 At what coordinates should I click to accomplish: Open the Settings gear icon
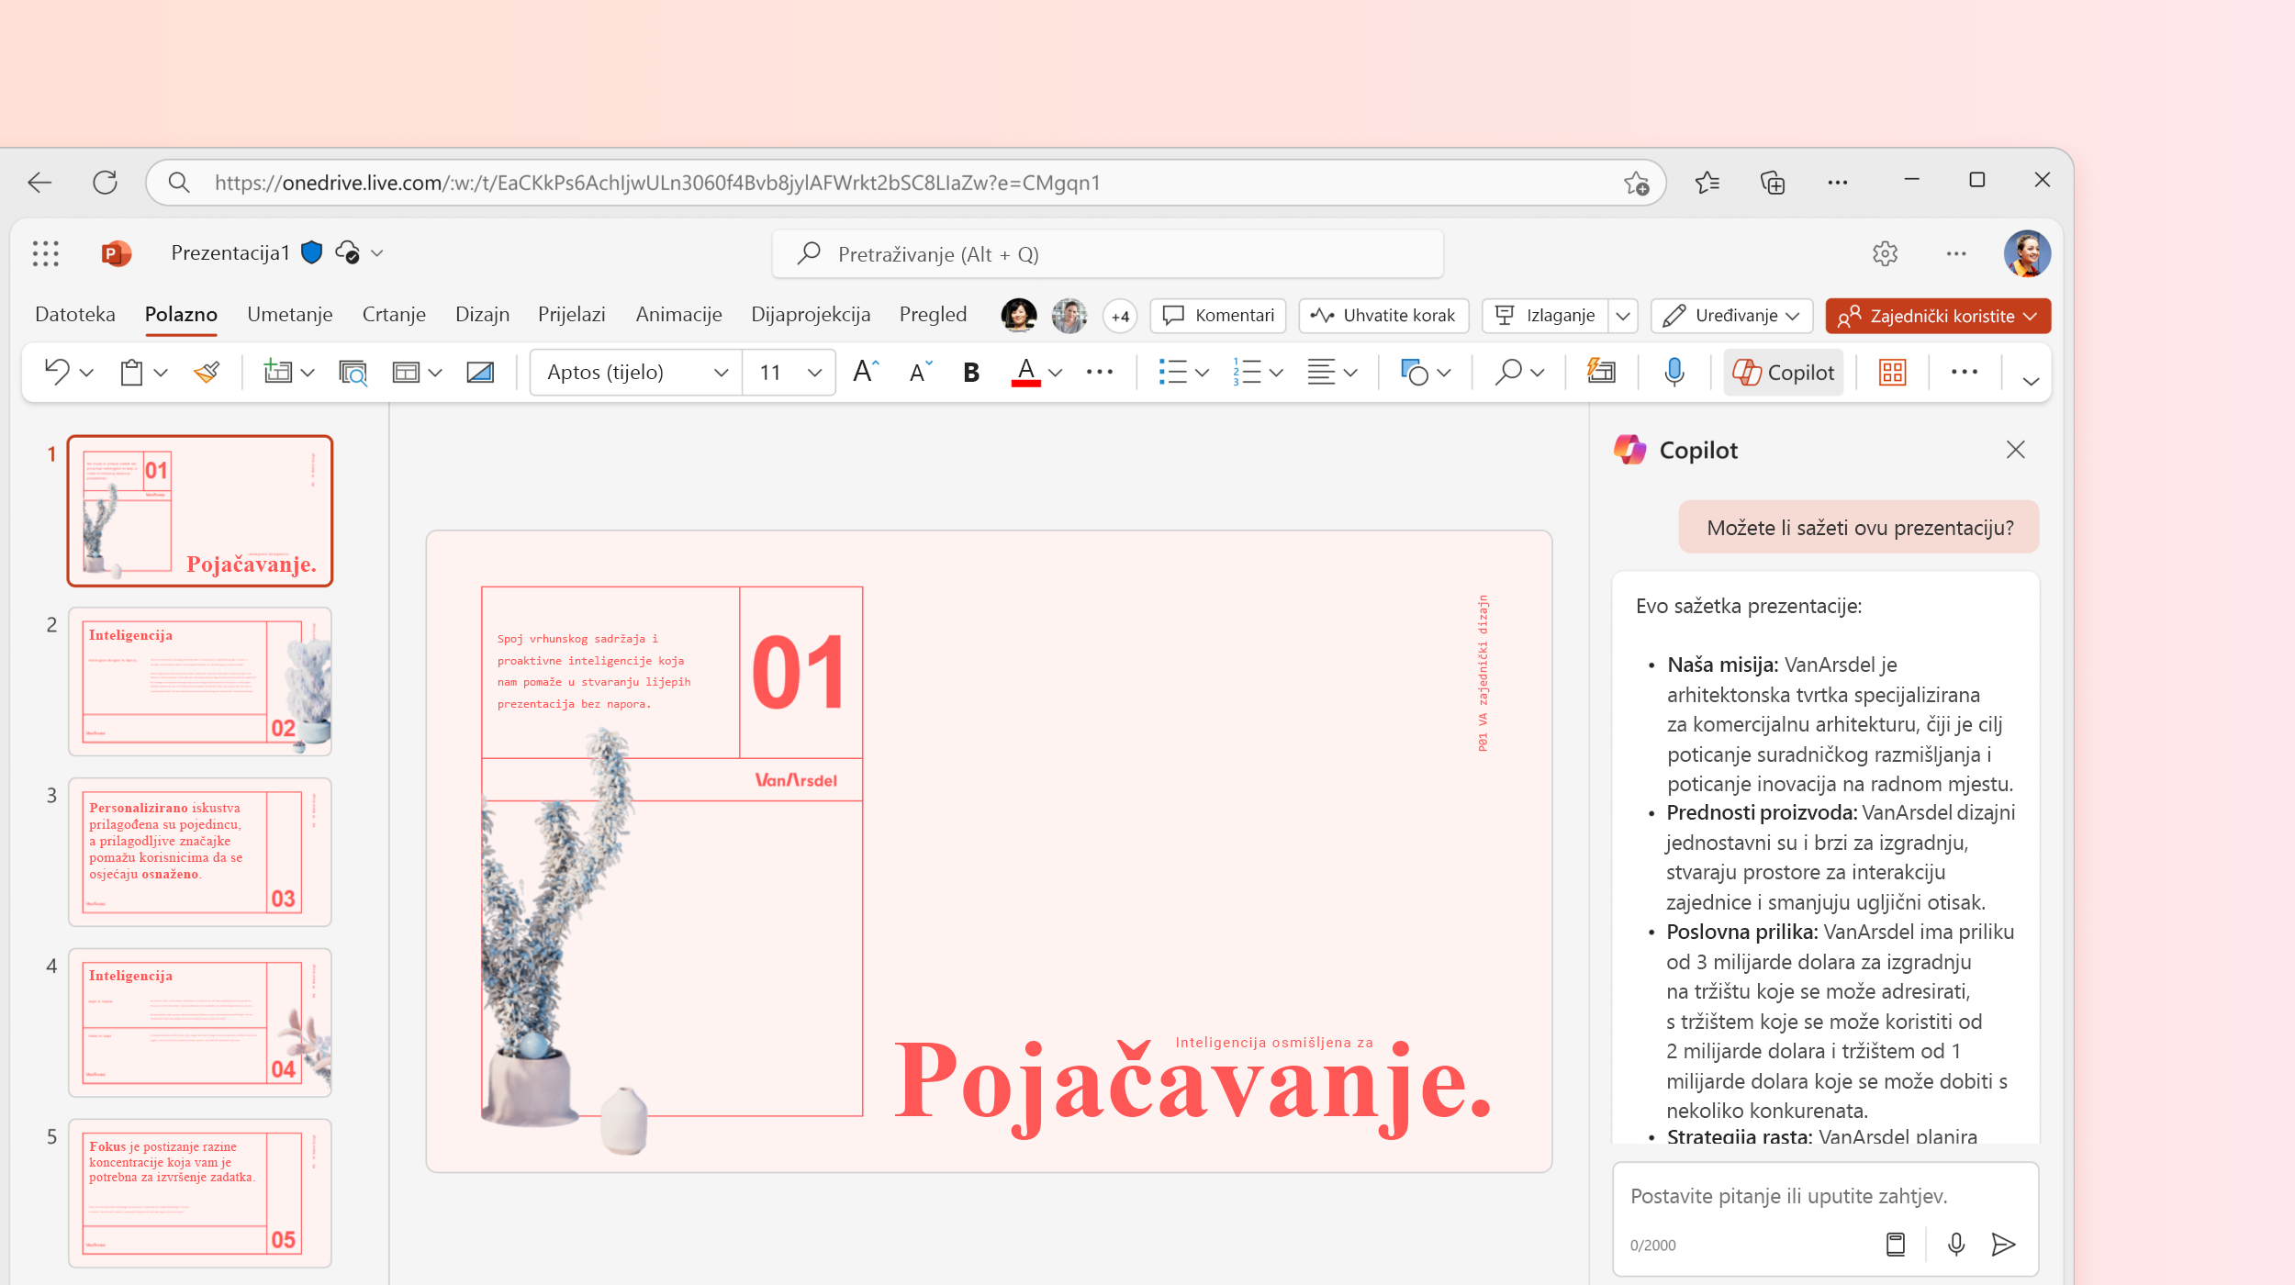[x=1885, y=253]
